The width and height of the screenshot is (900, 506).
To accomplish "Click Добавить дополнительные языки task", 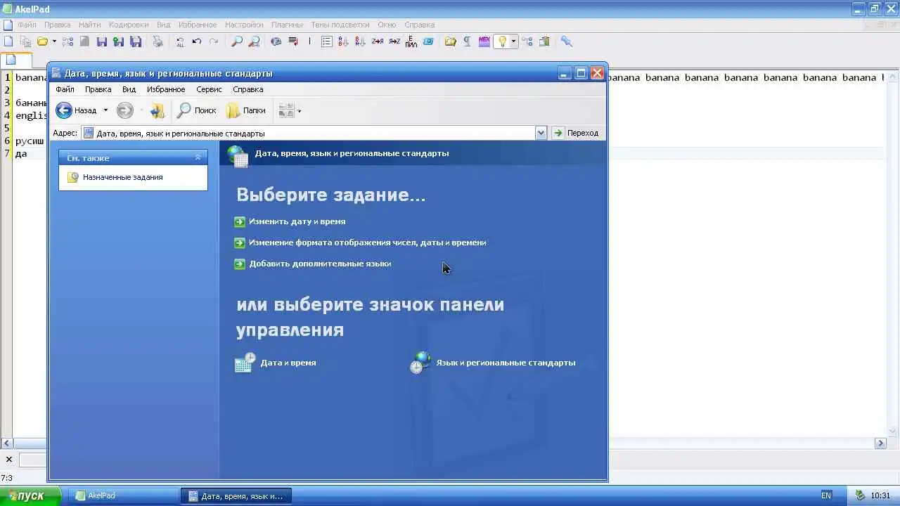I will (x=320, y=264).
